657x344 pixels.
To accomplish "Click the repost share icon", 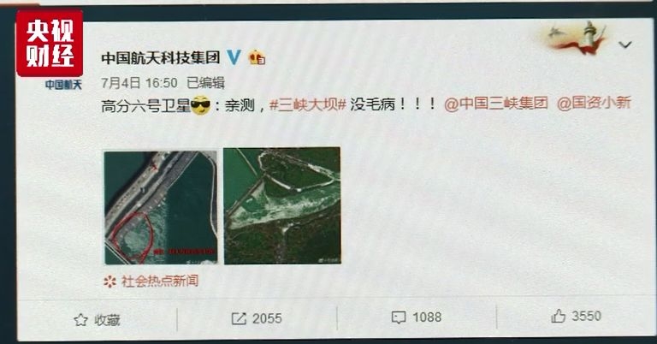I will click(239, 319).
